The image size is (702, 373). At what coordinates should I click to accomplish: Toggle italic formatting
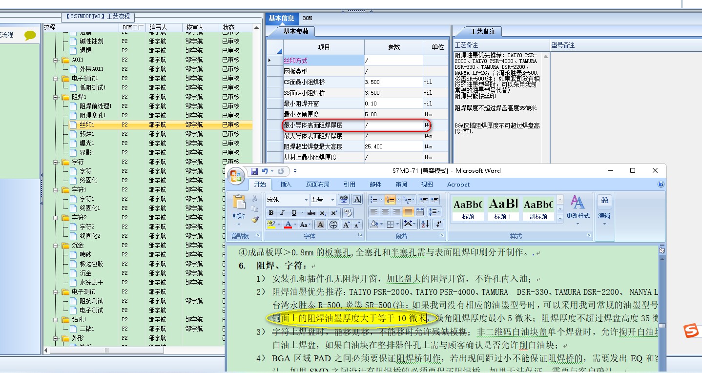point(282,213)
